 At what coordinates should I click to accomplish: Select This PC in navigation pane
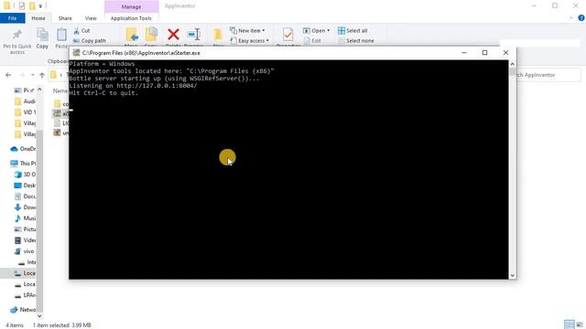click(23, 164)
